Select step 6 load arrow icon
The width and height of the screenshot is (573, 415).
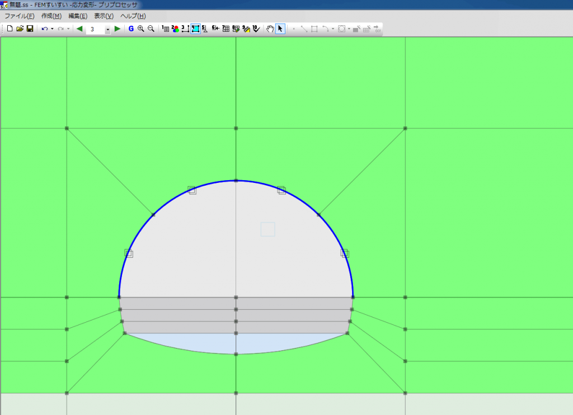click(x=215, y=29)
